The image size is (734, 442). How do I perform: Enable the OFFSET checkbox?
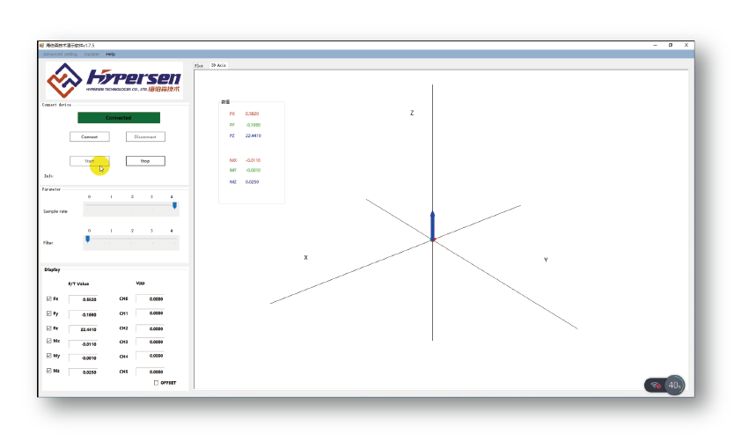[x=157, y=383]
